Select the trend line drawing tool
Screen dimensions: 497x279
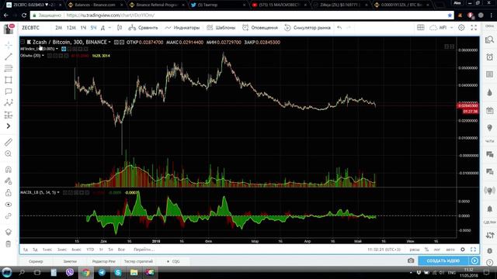point(9,57)
